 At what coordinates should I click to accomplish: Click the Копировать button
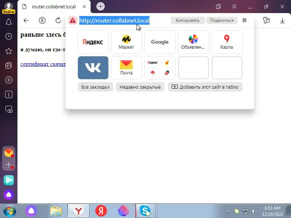188,20
